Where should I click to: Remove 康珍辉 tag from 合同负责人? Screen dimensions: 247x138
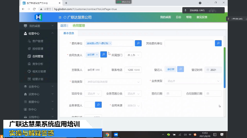[97, 55]
